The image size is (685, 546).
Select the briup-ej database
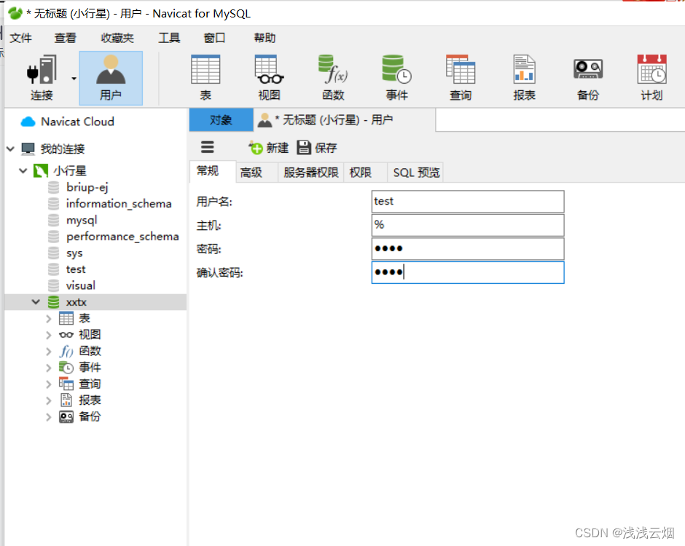87,187
